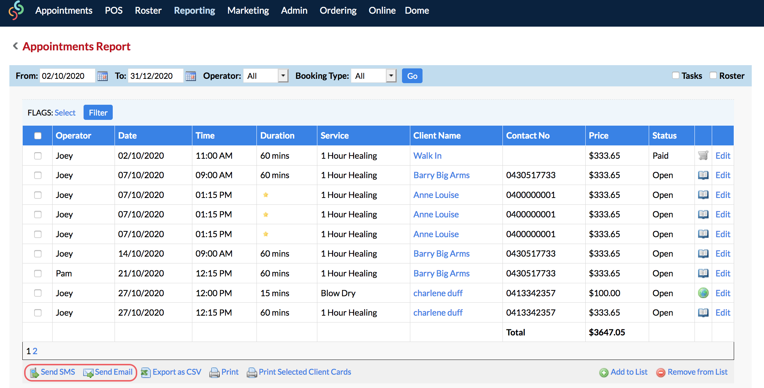
Task: Click the Go button
Action: click(412, 76)
